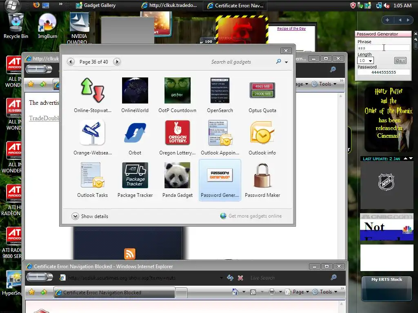Image resolution: width=418 pixels, height=313 pixels.
Task: Click Add to Favorites in Certificate Error window
Action: (43, 292)
